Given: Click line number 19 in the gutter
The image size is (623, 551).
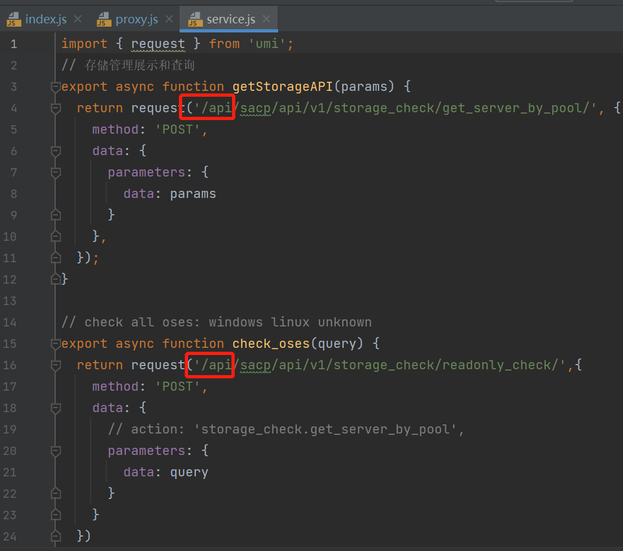Looking at the screenshot, I should 10,430.
